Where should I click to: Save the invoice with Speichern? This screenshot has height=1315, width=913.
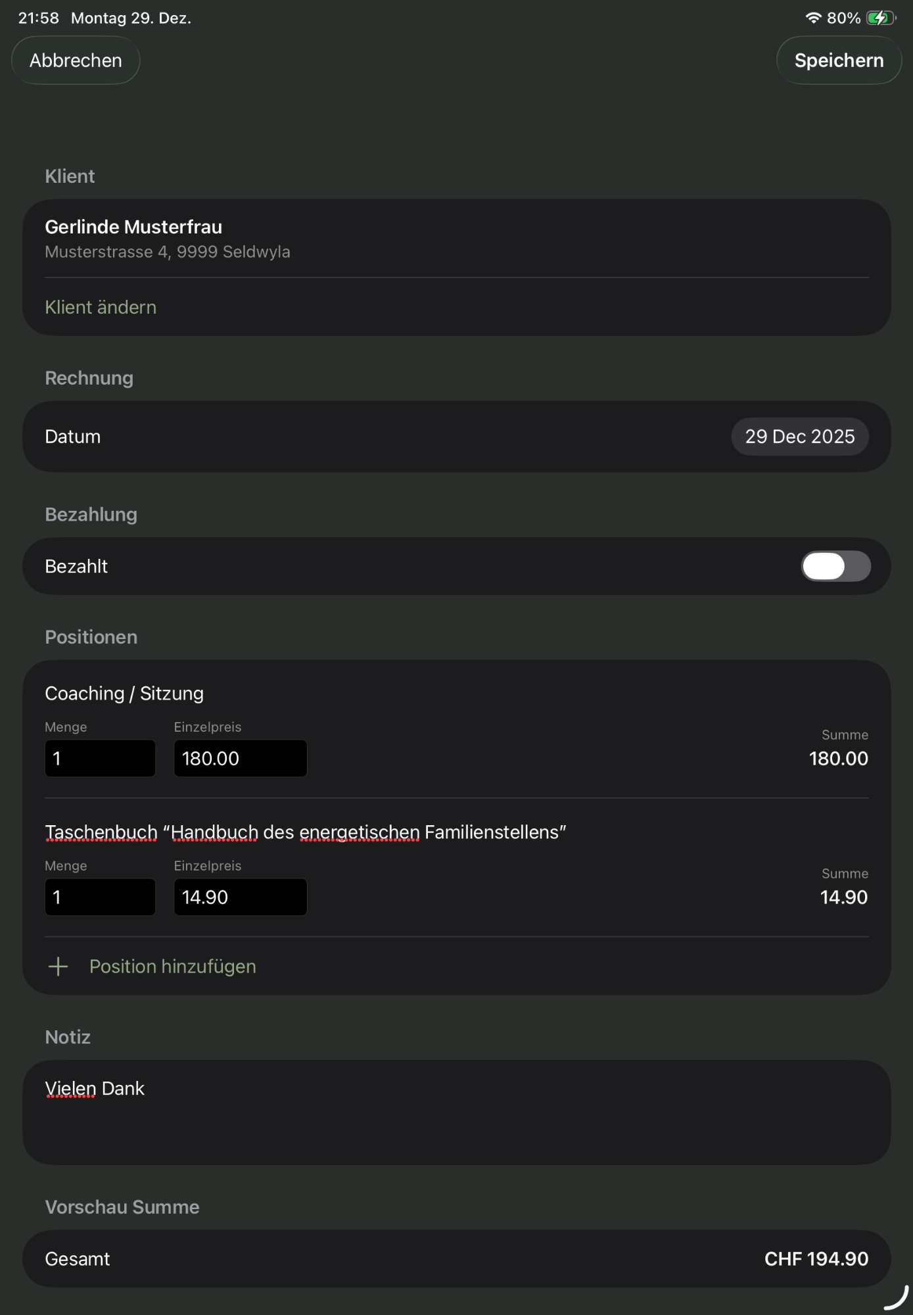[838, 60]
